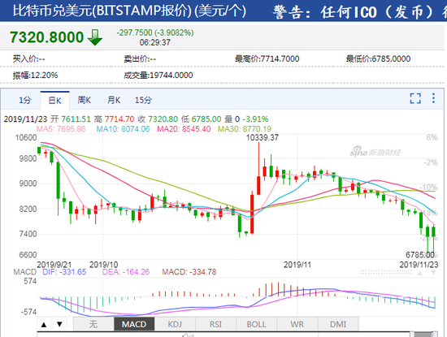Screen dimensions: 447x337
Task: Click the black down-arrow indicator button
Action: [59, 324]
